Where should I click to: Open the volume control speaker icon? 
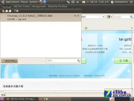tap(78, 2)
